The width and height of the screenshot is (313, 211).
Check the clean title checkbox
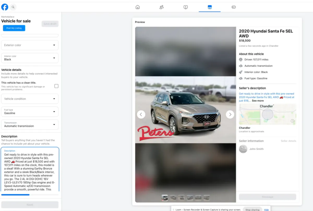[x=56, y=86]
